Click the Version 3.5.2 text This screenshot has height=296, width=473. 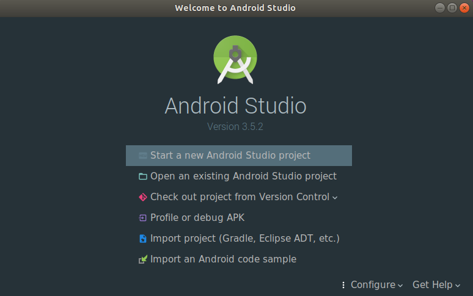coord(235,126)
